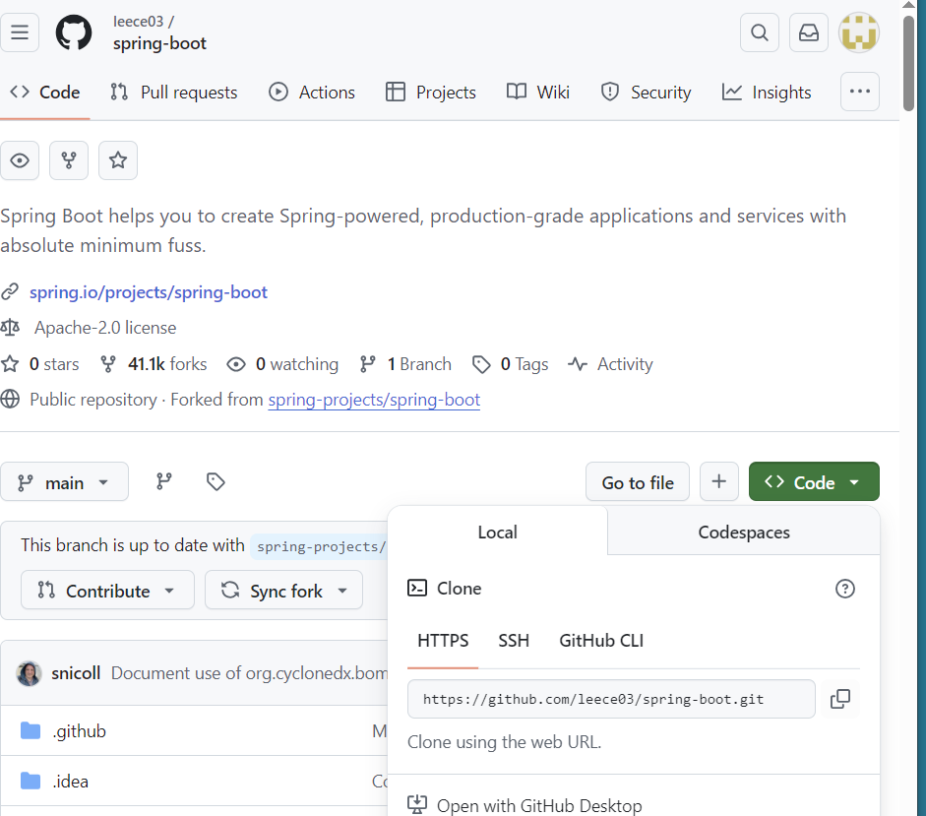This screenshot has width=926, height=816.
Task: Open the Wiki tab
Action: click(x=538, y=93)
